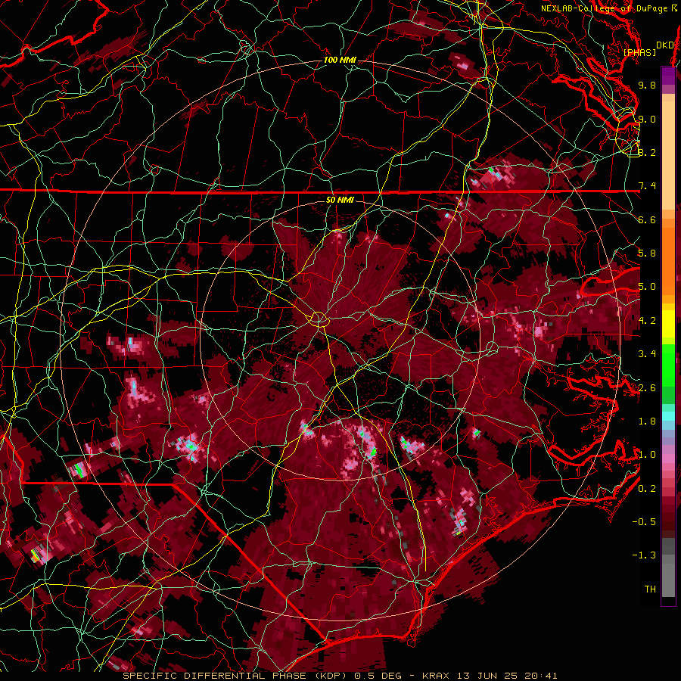Click the [PHAS] label above the color bar
This screenshot has height=681, width=681.
pos(639,52)
